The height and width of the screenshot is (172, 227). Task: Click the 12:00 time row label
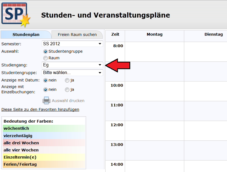(x=117, y=125)
